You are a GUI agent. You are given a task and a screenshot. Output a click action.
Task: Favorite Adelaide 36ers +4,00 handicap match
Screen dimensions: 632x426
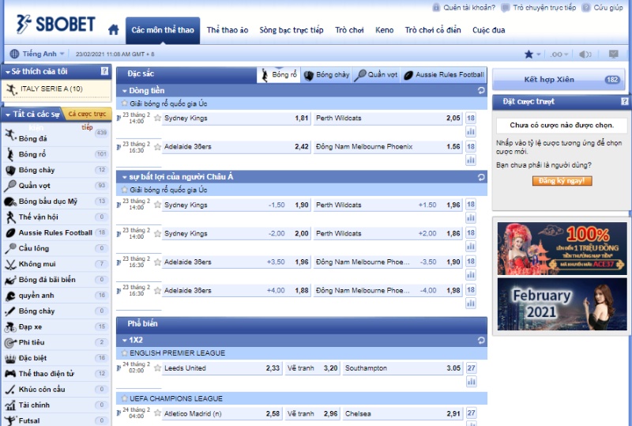157,291
